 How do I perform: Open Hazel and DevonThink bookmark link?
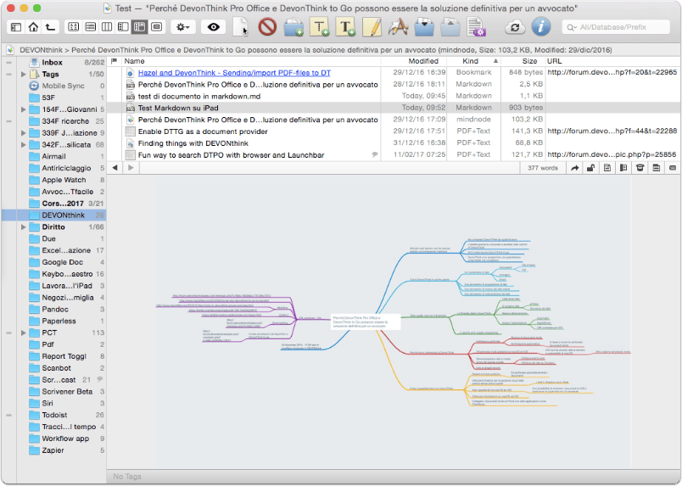click(x=234, y=73)
